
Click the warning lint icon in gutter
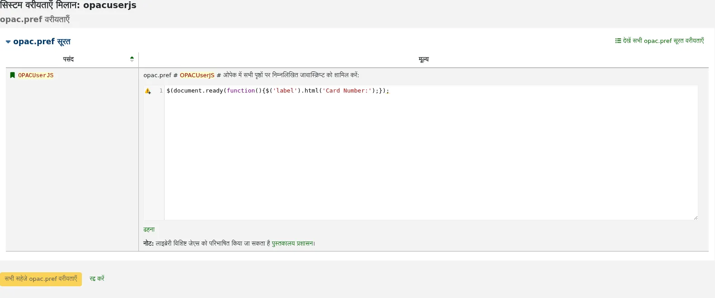[148, 91]
